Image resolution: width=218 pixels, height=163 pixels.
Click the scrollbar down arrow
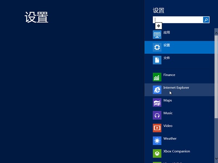coord(216,159)
